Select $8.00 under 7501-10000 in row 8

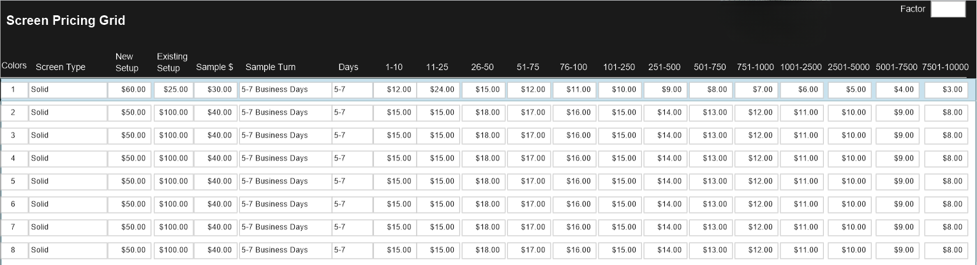946,250
